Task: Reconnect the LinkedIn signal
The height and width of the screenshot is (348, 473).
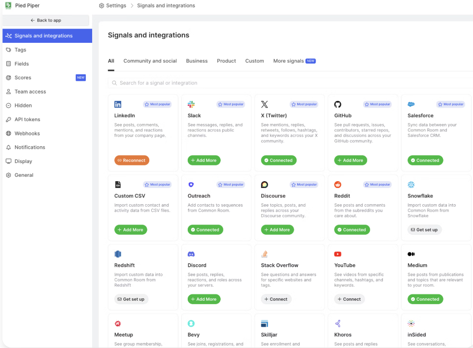Action: (x=132, y=160)
